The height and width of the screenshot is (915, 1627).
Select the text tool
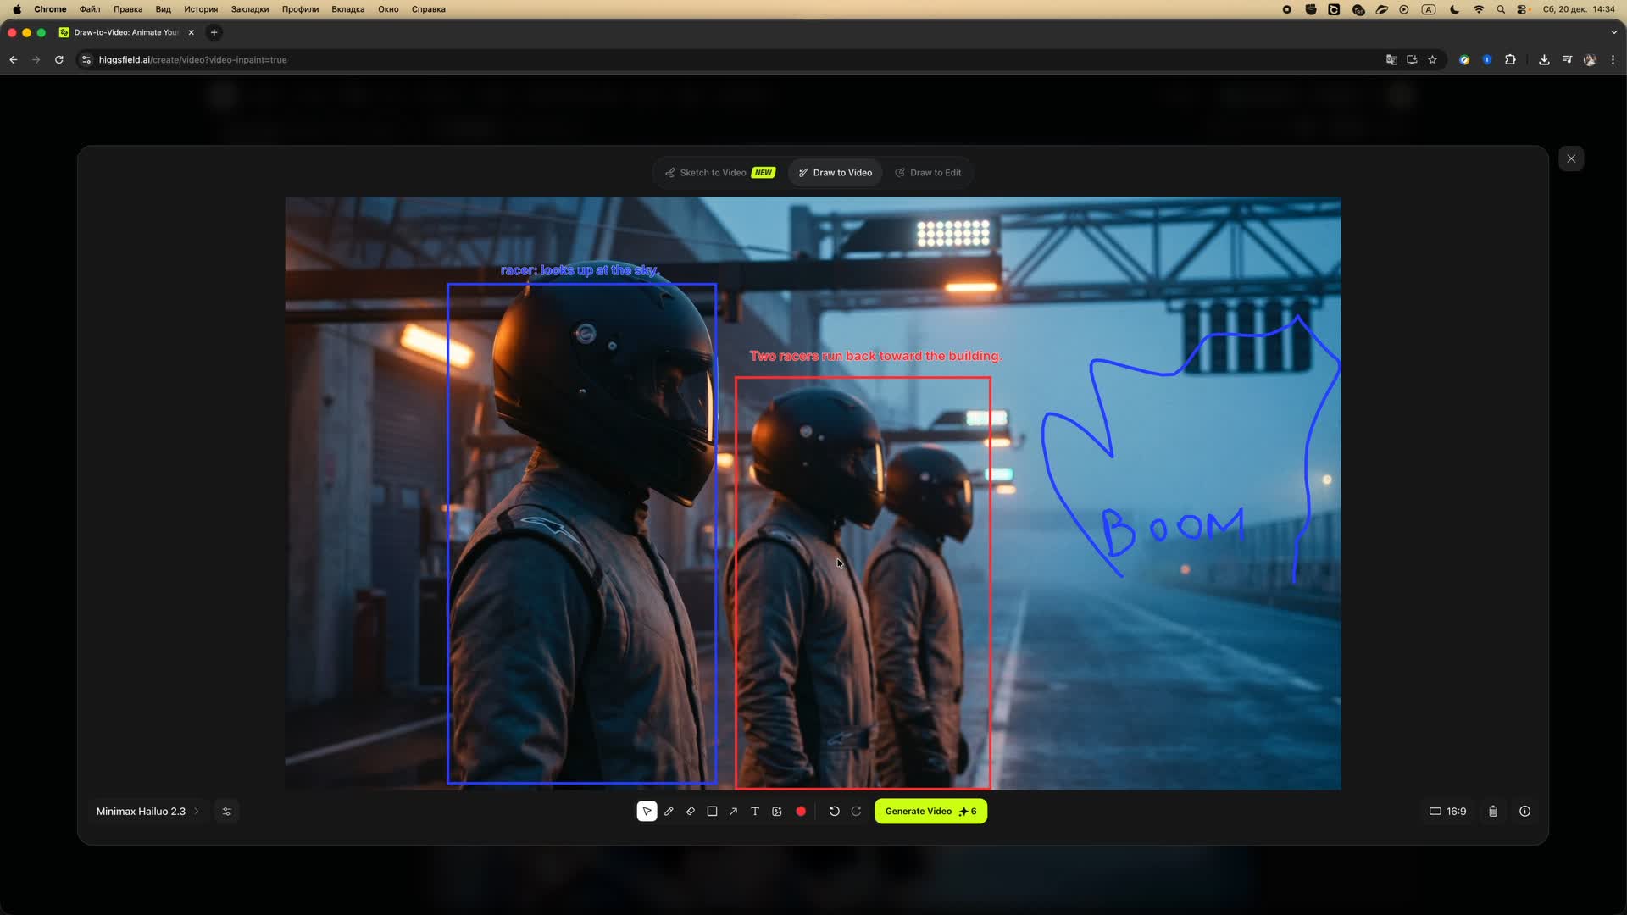[x=755, y=812]
